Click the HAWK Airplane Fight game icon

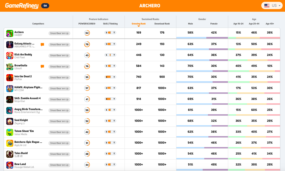coord(10,88)
